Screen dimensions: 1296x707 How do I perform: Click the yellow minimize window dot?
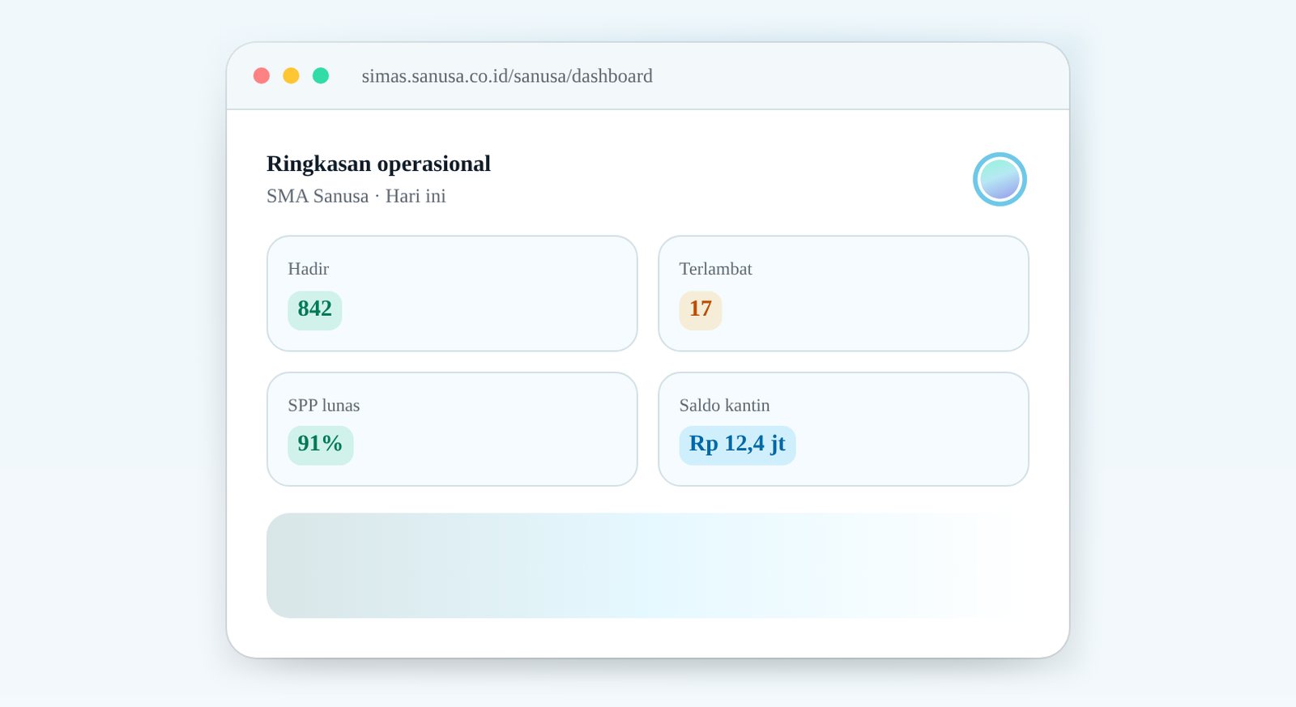pyautogui.click(x=291, y=75)
